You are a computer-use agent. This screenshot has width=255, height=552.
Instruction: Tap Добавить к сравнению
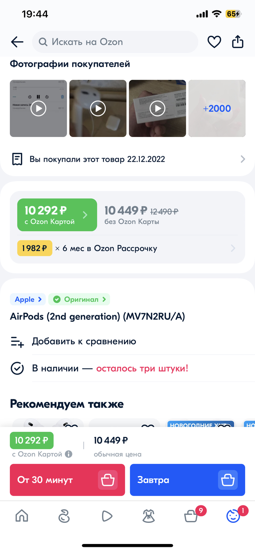coord(84,341)
